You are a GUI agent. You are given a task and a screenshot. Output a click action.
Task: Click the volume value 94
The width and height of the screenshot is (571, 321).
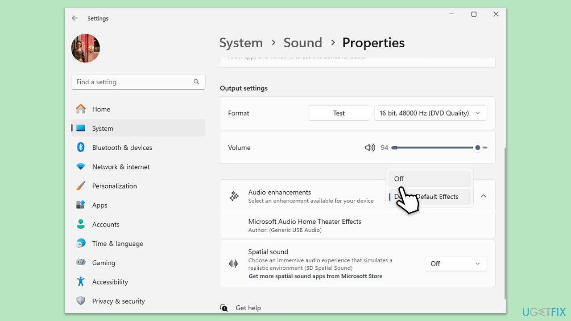point(385,148)
